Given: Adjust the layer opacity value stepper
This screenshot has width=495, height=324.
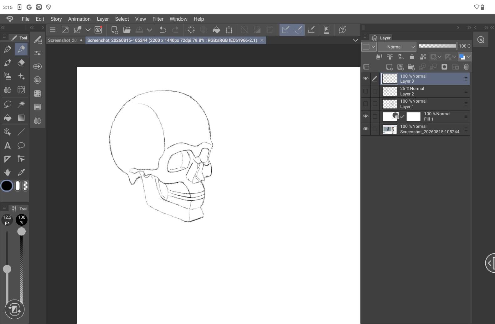Looking at the screenshot, I should pyautogui.click(x=469, y=46).
